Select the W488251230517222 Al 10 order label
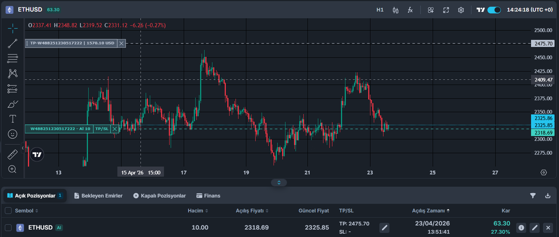This screenshot has height=237, width=559. [x=60, y=129]
